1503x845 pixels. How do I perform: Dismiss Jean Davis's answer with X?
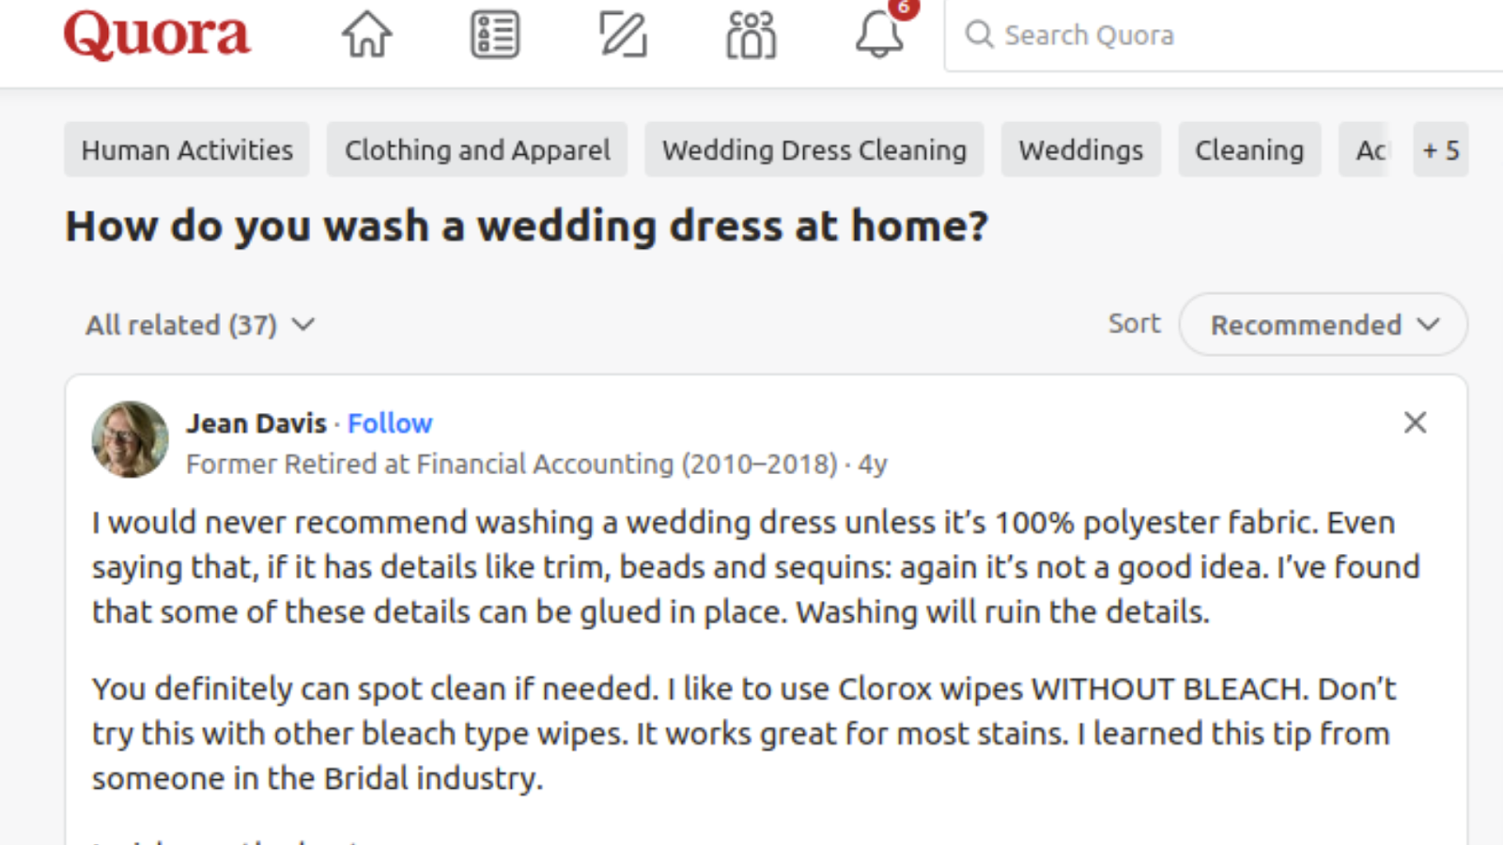tap(1415, 422)
